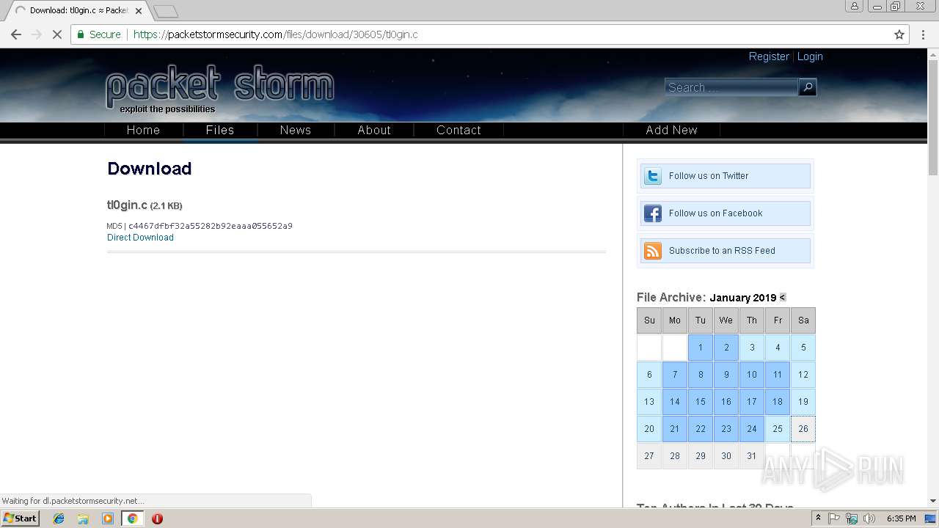The image size is (939, 528).
Task: Click the Twitter bird icon
Action: click(x=652, y=176)
